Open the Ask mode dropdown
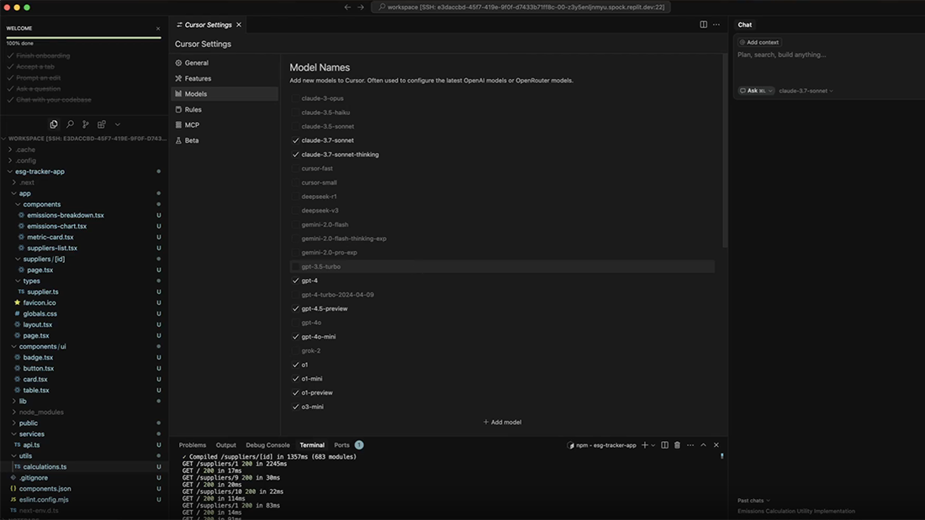This screenshot has width=925, height=520. (x=756, y=91)
